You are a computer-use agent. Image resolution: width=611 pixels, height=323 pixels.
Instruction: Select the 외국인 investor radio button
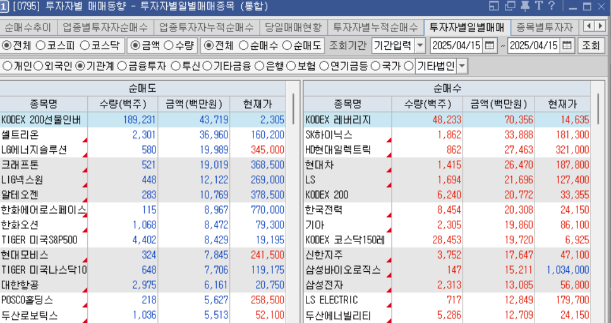[38, 66]
